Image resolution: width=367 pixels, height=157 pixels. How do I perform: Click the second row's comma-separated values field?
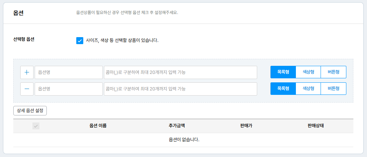coord(180,89)
